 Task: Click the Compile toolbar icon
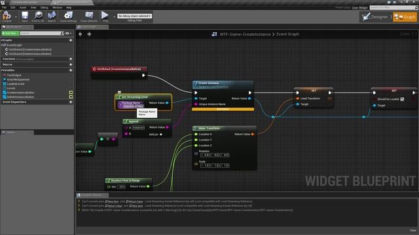pyautogui.click(x=7, y=16)
